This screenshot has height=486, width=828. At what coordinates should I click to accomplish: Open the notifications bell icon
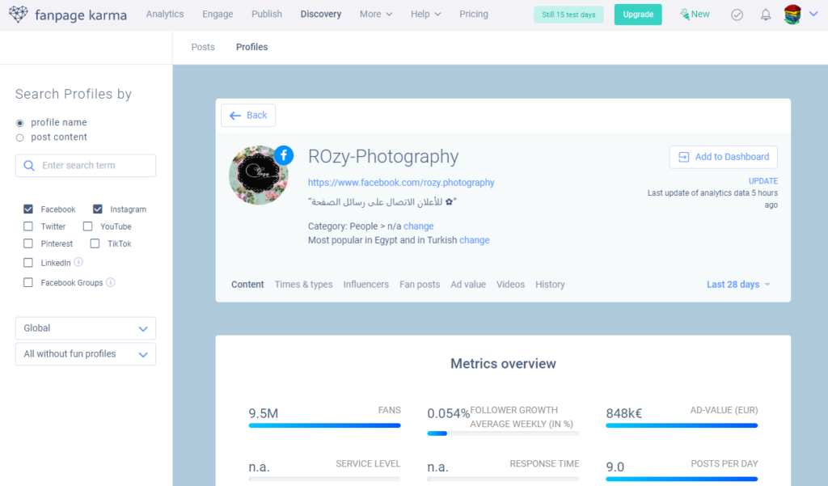point(765,15)
